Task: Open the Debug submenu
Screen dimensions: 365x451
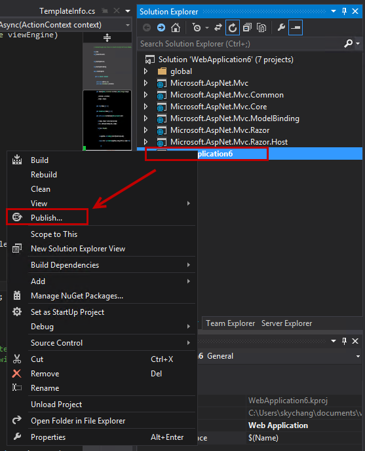Action: tap(102, 327)
